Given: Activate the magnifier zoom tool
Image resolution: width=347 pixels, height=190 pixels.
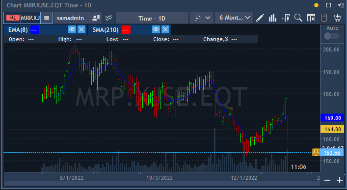Looking at the screenshot, I should click(x=298, y=18).
